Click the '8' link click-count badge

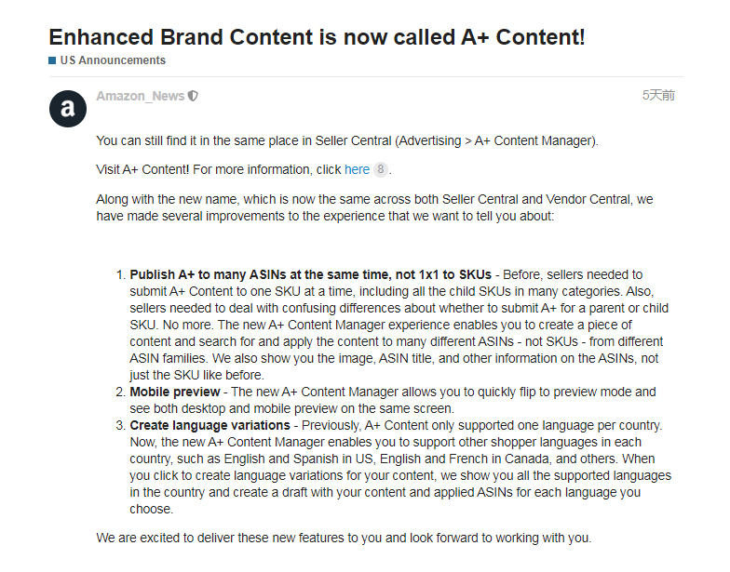[x=380, y=169]
